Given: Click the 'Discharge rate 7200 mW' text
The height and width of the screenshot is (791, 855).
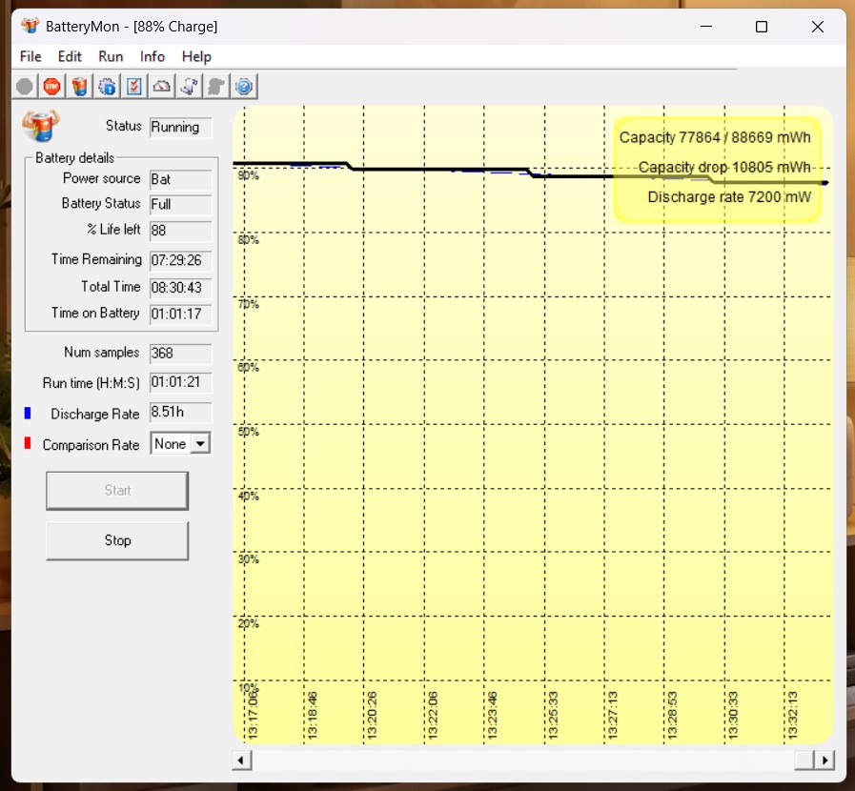Looking at the screenshot, I should tap(729, 196).
